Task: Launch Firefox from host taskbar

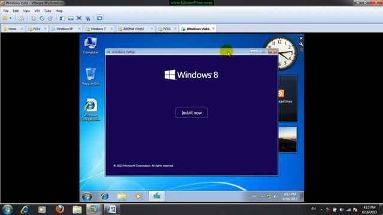Action: (60, 210)
